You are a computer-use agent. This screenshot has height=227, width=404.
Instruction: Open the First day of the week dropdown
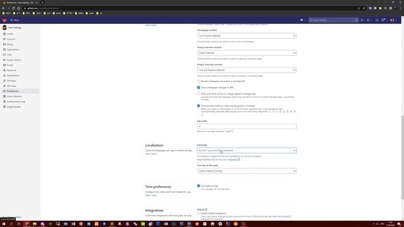[x=247, y=171]
